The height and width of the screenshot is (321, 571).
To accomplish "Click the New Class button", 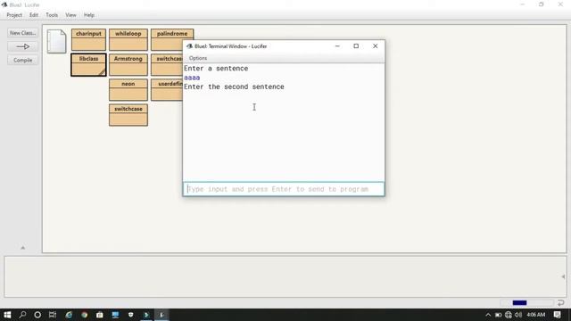I will [22, 33].
